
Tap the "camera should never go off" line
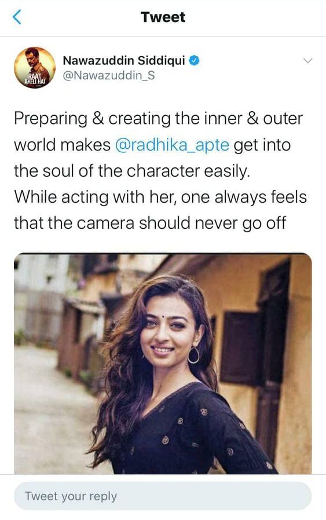(149, 223)
